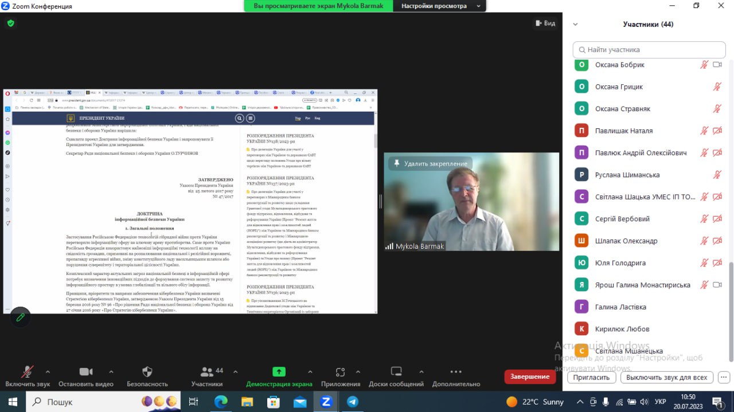Click Світлана Щацька's muted microphone icon
734x412 pixels.
(704, 197)
